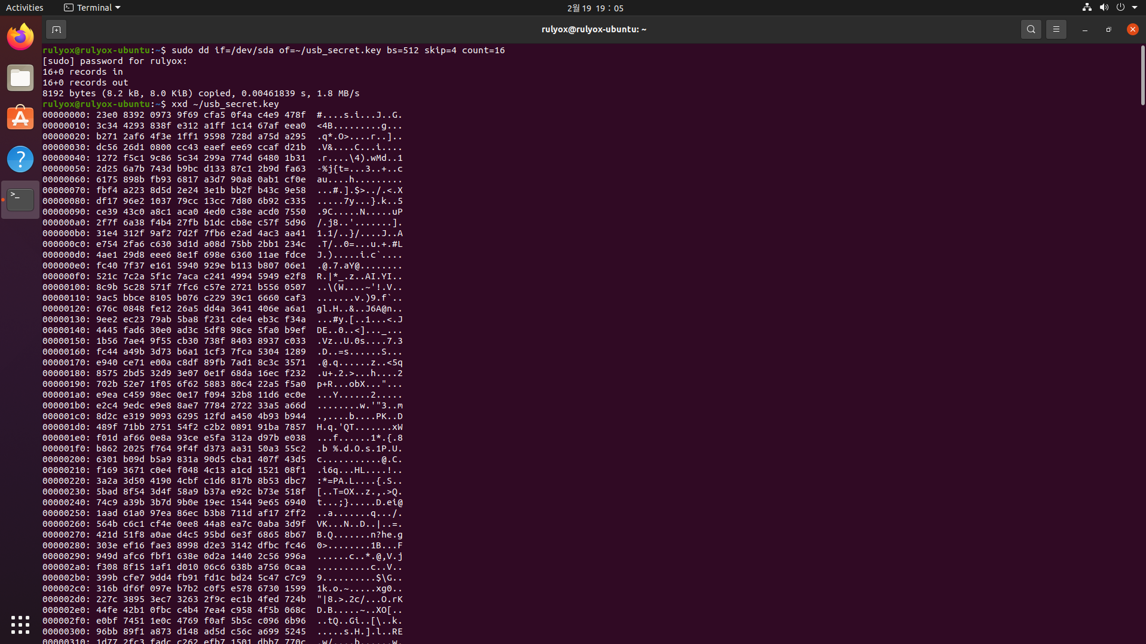Open the Activities overview
Image resolution: width=1146 pixels, height=644 pixels.
(x=25, y=7)
